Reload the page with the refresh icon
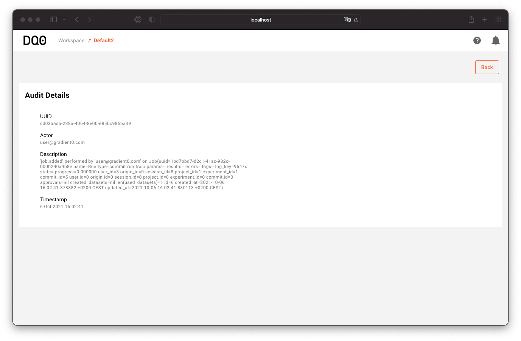Screen dimensions: 521x341 click(356, 20)
